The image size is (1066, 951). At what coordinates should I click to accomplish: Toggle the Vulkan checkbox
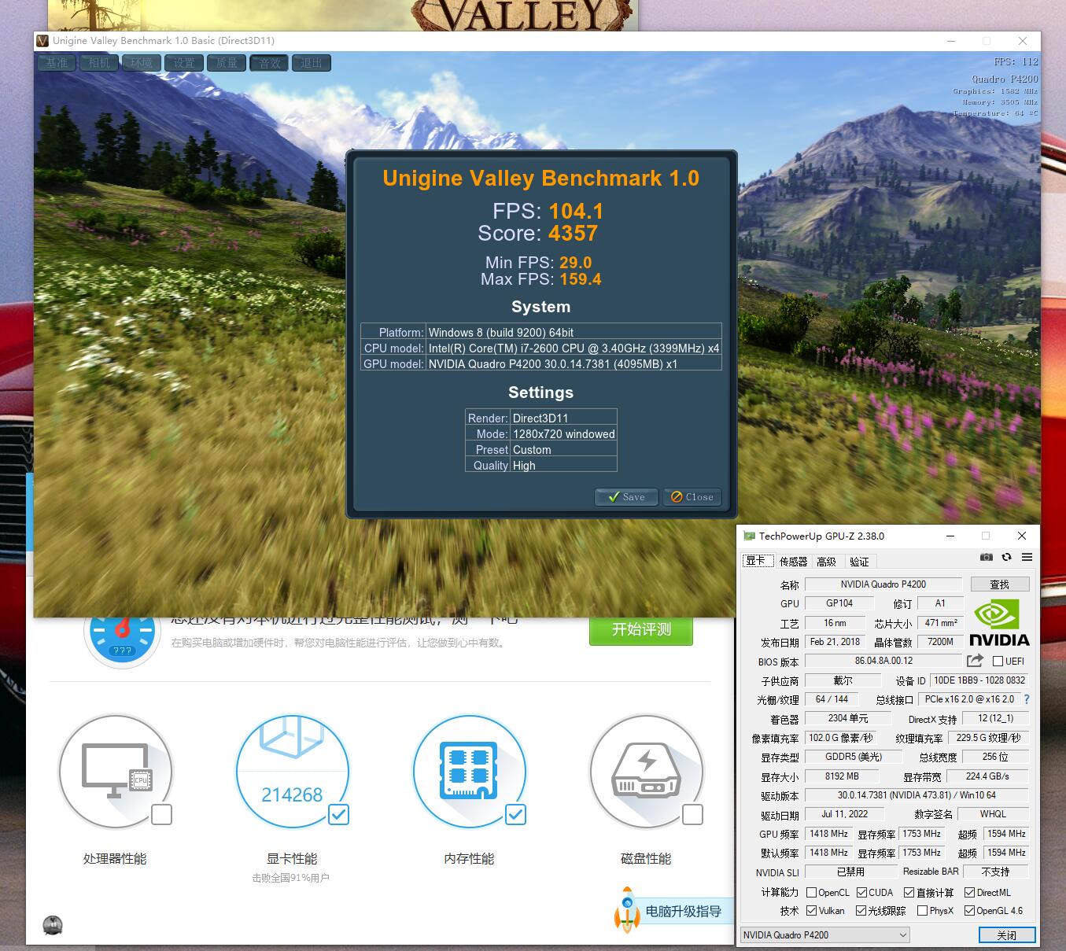[811, 911]
